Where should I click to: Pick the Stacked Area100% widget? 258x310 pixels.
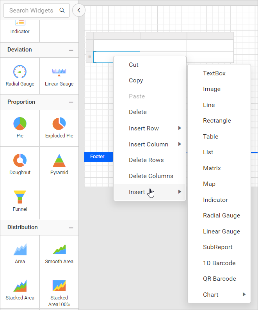59,290
